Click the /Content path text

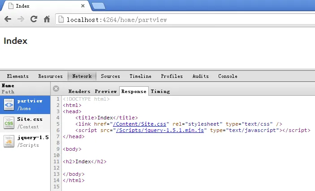click(x=28, y=127)
